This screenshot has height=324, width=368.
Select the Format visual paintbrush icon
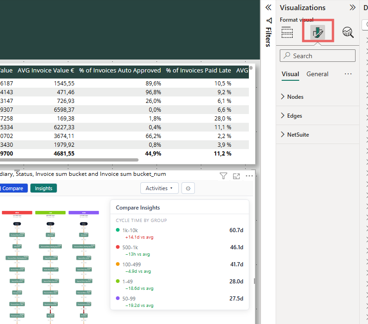(318, 32)
